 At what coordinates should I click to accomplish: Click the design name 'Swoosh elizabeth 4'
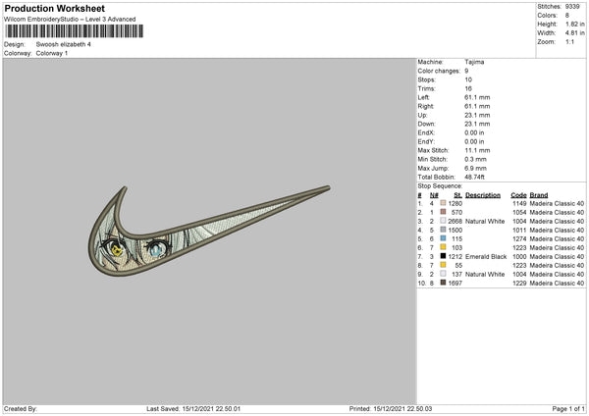tap(63, 44)
